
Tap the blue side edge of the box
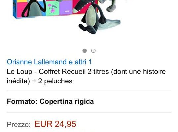[x=15, y=9]
